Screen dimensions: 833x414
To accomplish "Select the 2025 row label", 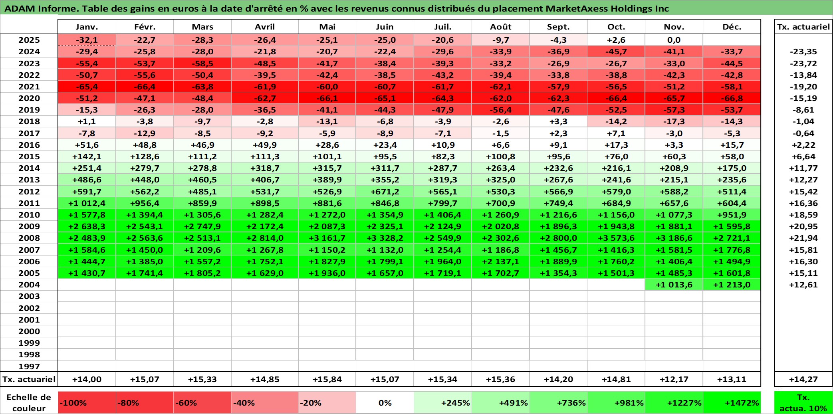I will pyautogui.click(x=29, y=40).
